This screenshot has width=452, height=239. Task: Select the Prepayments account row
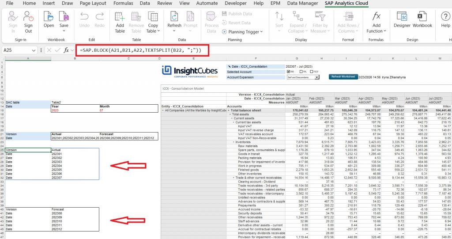click(x=256, y=205)
